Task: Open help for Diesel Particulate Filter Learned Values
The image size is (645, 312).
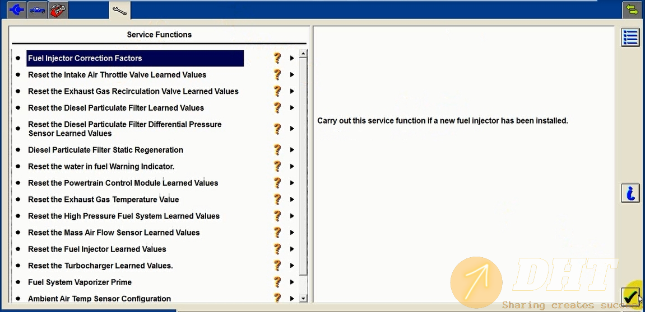Action: coord(277,107)
